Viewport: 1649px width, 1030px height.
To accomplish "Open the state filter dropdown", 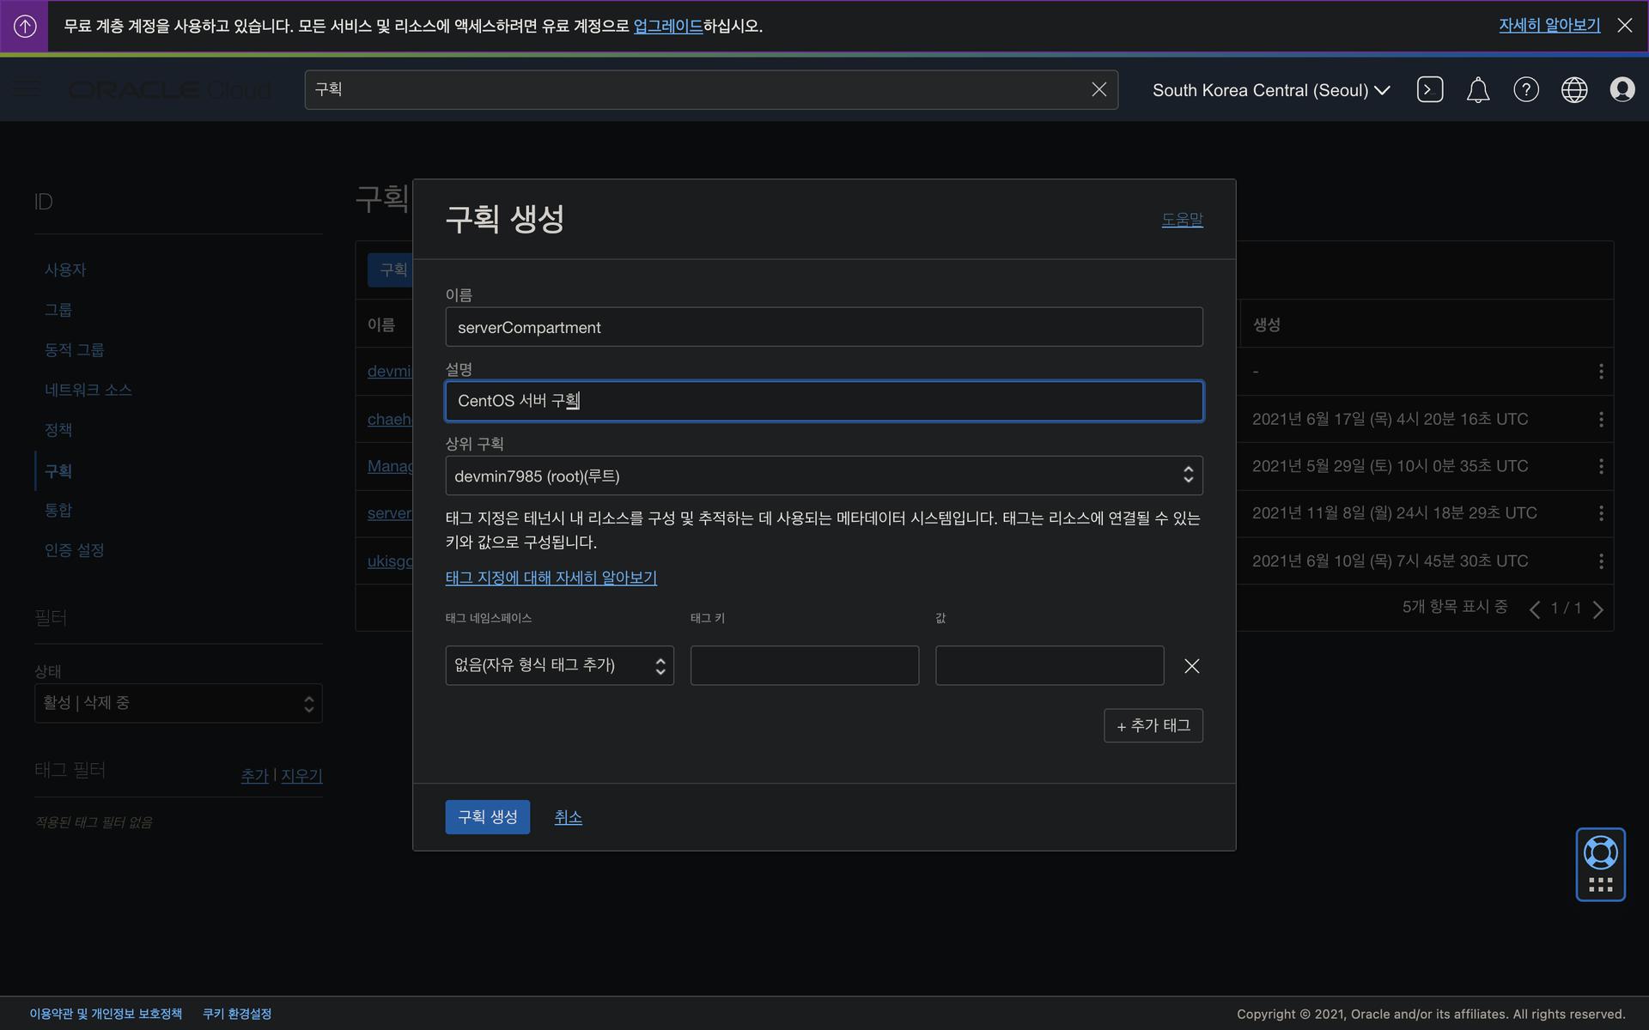I will (x=178, y=703).
